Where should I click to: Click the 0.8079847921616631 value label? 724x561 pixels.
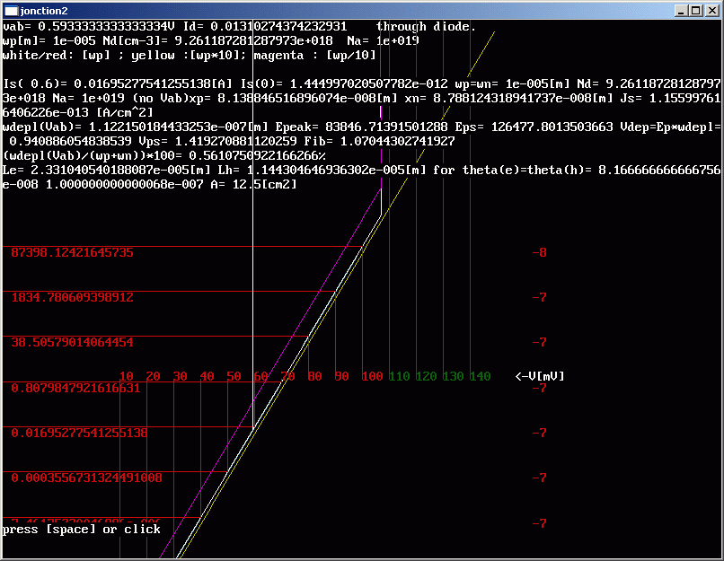pyautogui.click(x=75, y=388)
